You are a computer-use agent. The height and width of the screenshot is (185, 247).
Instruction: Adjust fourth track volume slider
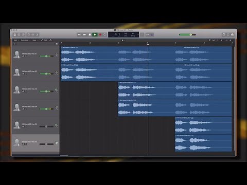pyautogui.click(x=46, y=109)
